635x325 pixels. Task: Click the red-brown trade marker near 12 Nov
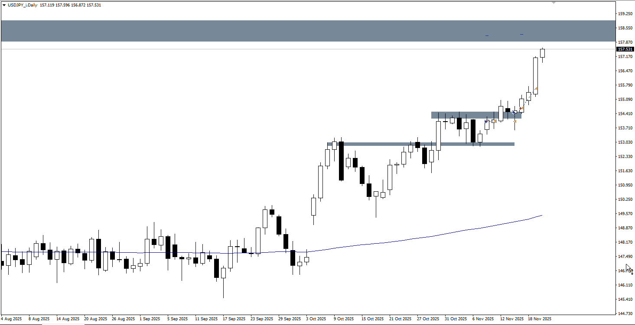[521, 108]
